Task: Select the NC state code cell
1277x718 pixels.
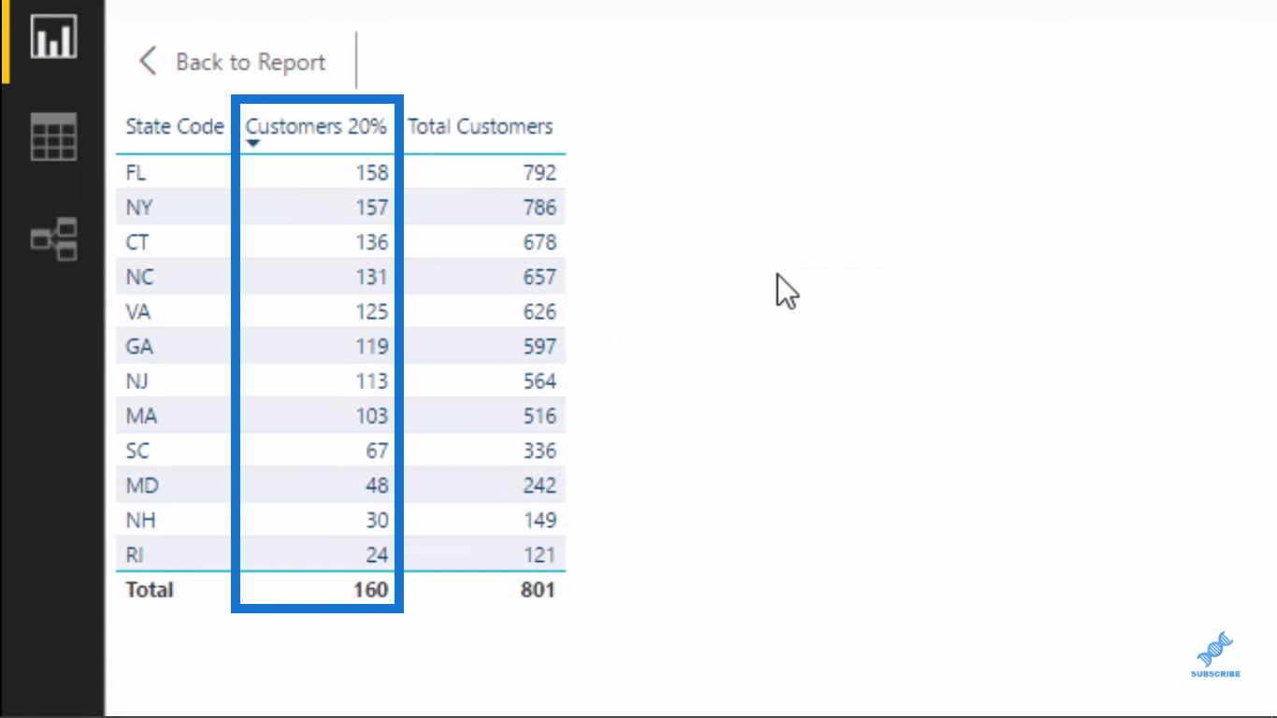Action: pyautogui.click(x=139, y=277)
